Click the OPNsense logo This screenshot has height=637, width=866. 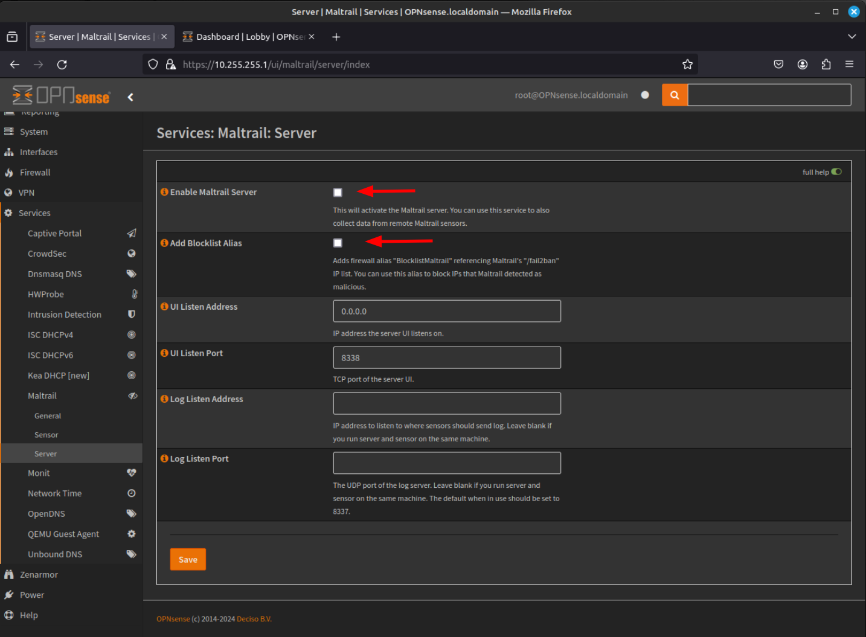[x=61, y=95]
